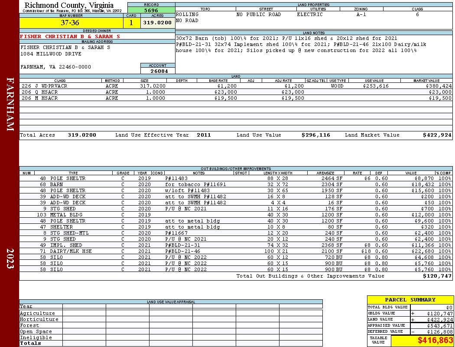Click the Horticulture row label
455x347 pixels.
click(x=39, y=319)
